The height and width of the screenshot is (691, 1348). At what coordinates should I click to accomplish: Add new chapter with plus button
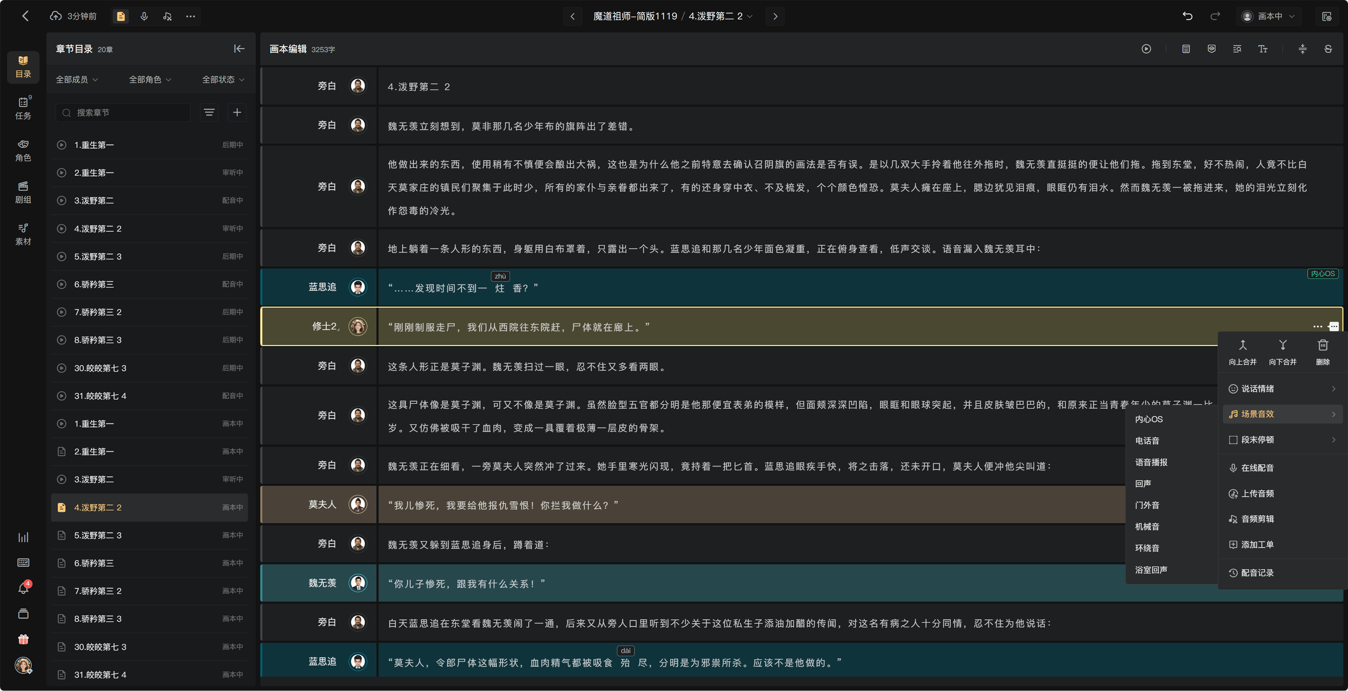point(237,112)
